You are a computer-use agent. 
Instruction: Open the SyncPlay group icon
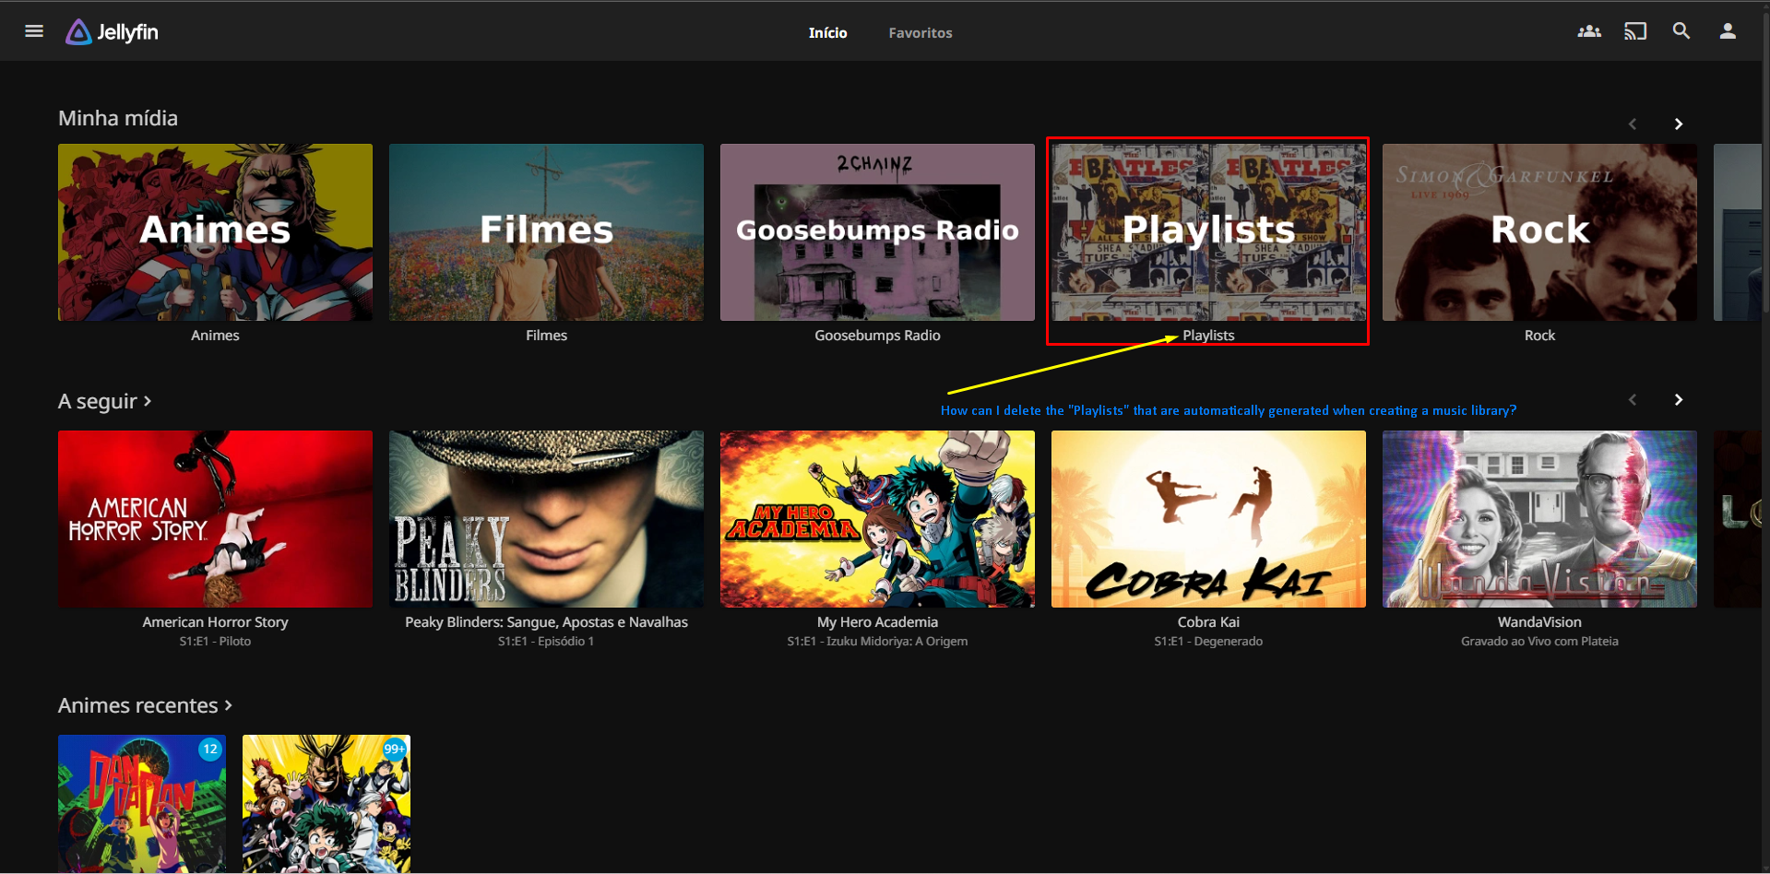point(1588,31)
